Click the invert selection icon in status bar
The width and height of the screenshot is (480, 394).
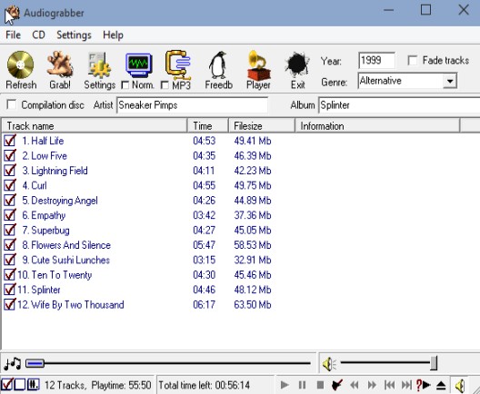(33, 385)
